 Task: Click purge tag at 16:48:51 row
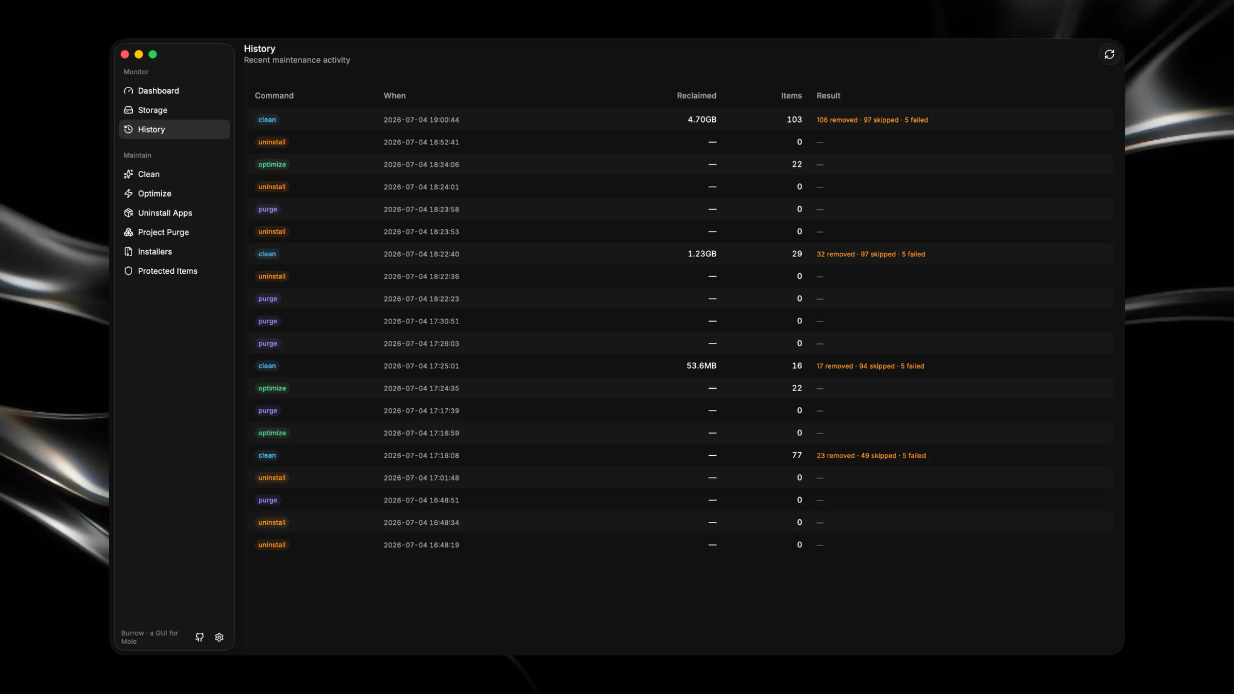(x=267, y=500)
